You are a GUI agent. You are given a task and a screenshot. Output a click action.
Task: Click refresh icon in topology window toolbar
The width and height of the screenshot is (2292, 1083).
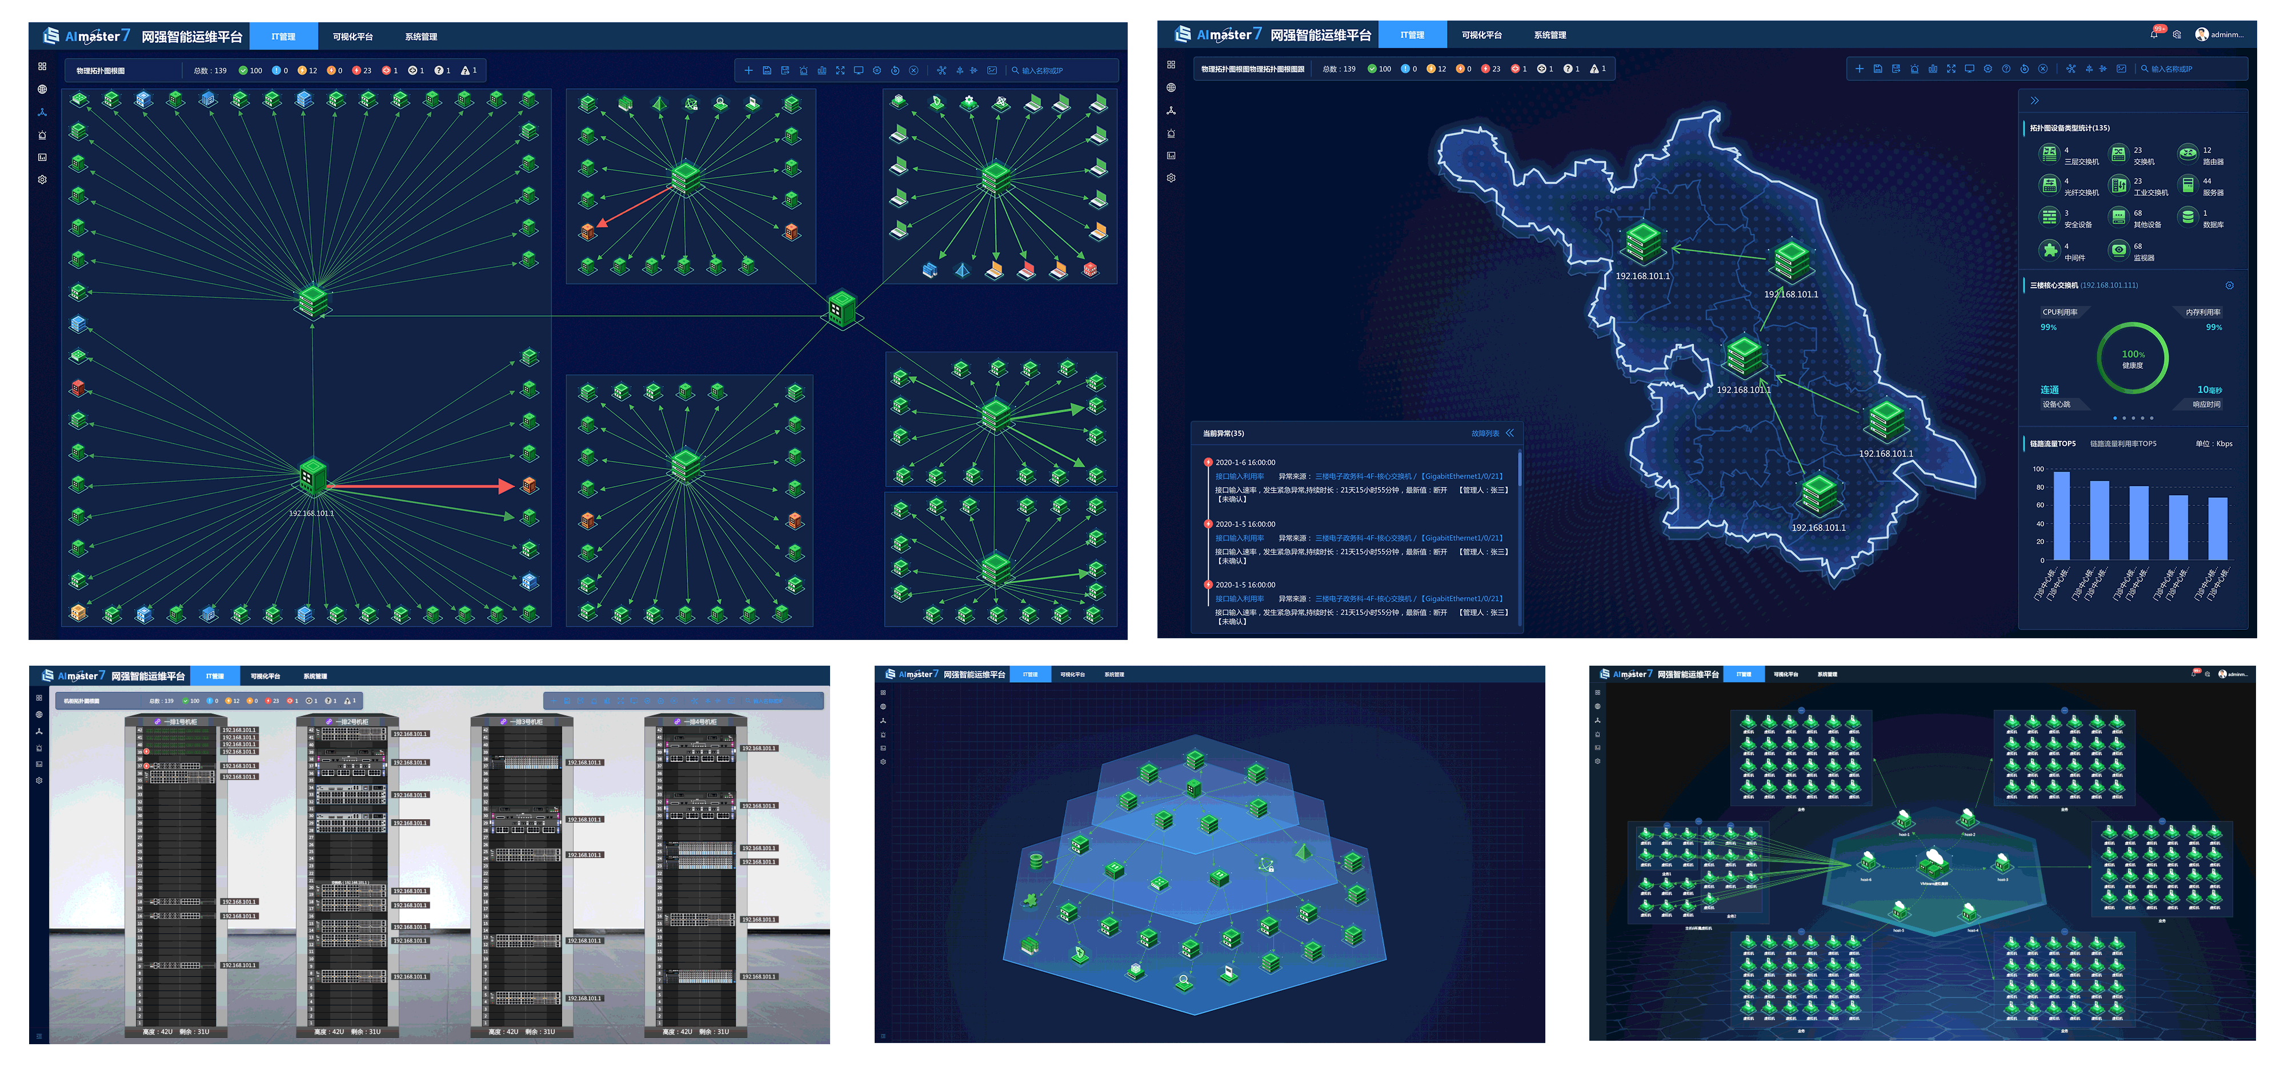(895, 70)
